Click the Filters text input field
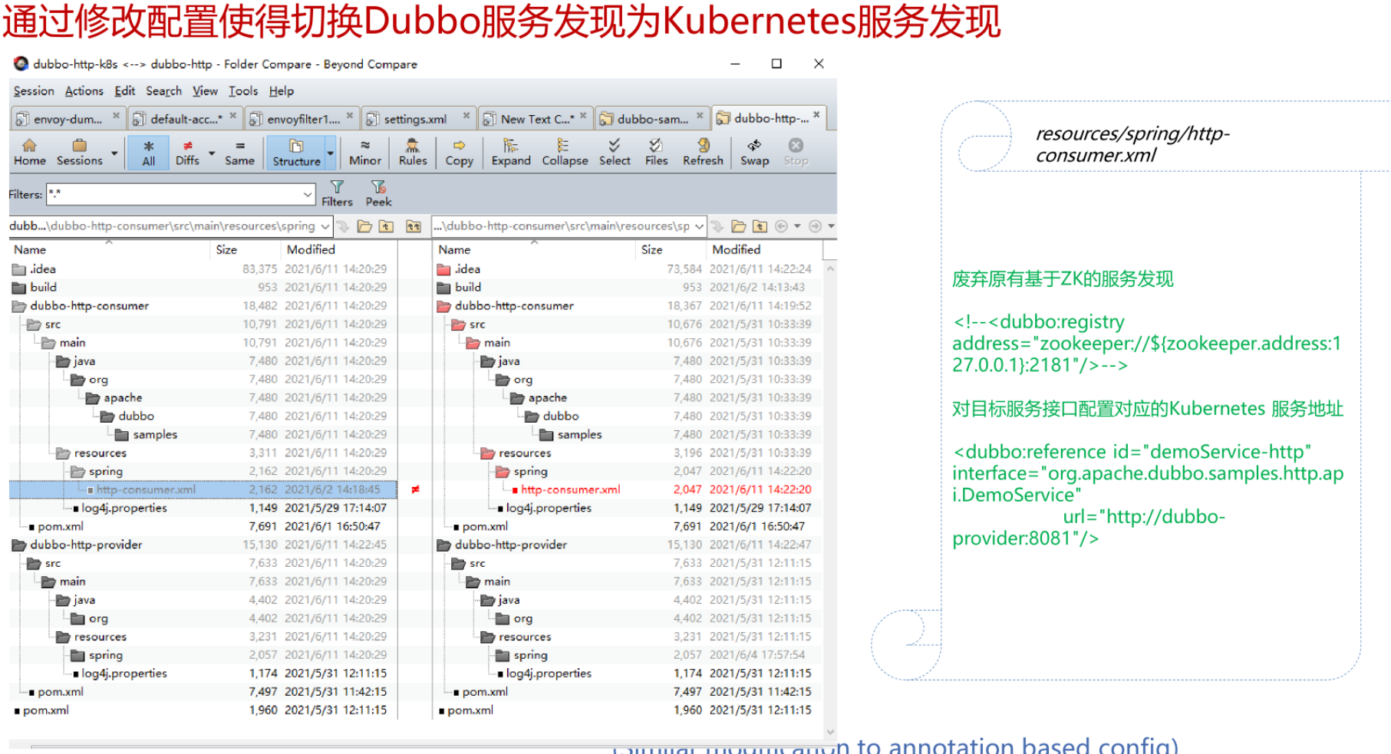The height and width of the screenshot is (754, 1391). tap(174, 195)
